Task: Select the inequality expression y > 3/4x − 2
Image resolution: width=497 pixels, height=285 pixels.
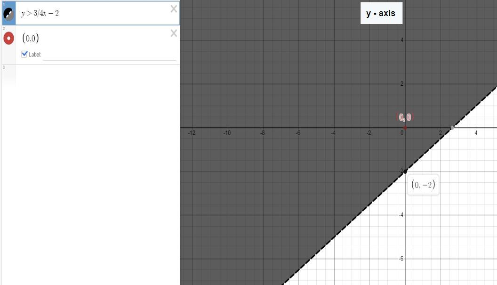Action: click(x=40, y=13)
